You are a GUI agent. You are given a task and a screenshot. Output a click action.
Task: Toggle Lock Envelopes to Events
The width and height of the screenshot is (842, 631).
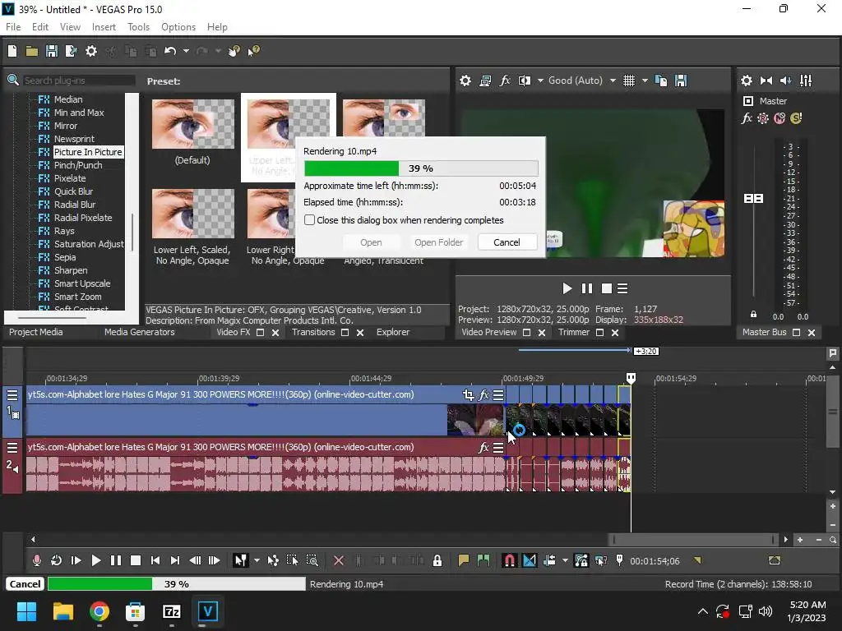(581, 560)
